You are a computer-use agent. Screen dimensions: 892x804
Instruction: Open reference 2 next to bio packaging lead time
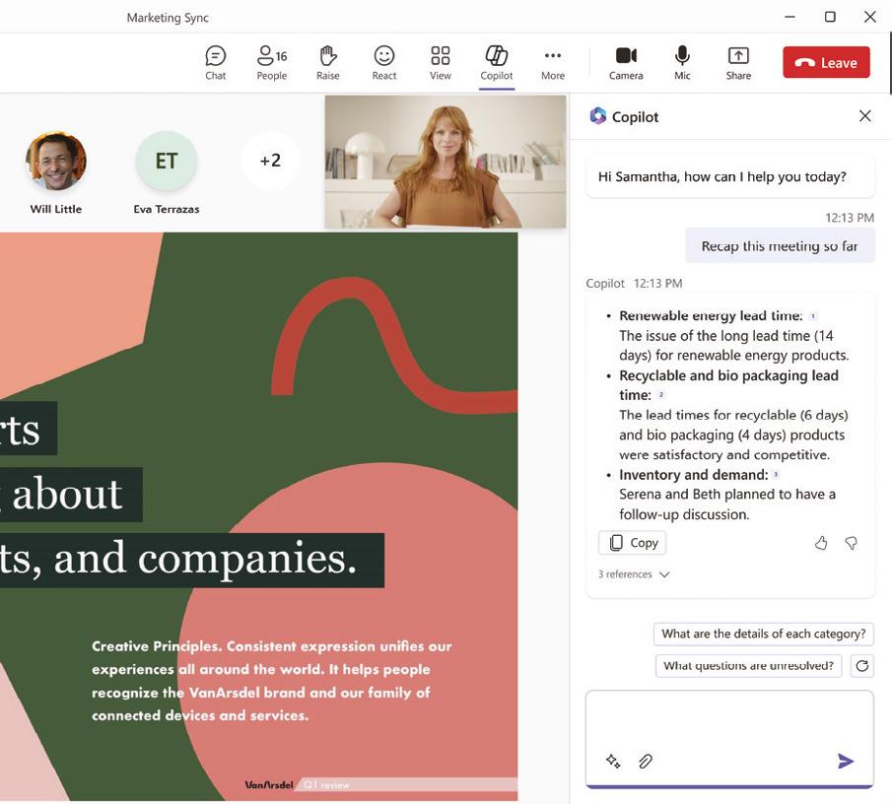661,394
